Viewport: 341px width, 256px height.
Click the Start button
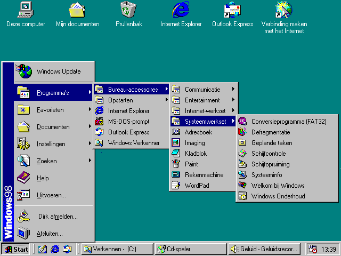(15, 249)
